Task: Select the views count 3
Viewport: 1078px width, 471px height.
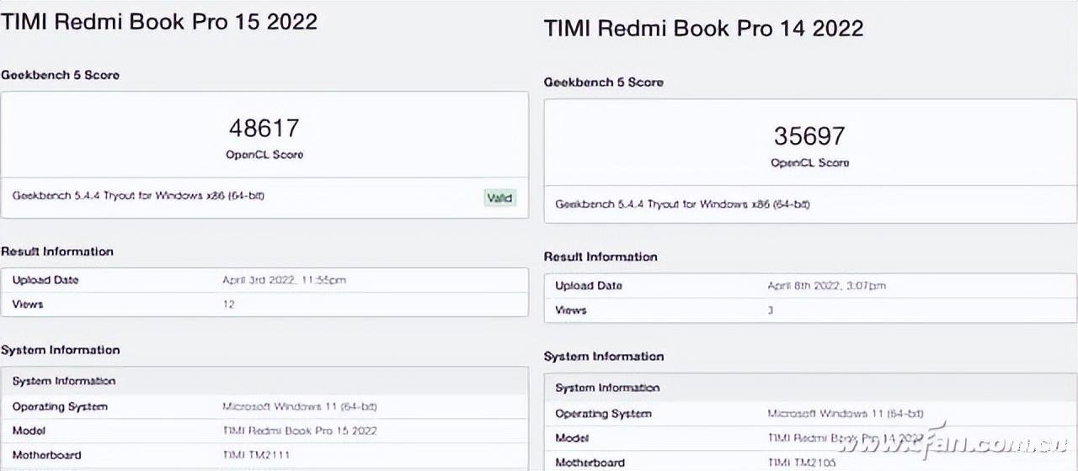Action: (x=770, y=310)
